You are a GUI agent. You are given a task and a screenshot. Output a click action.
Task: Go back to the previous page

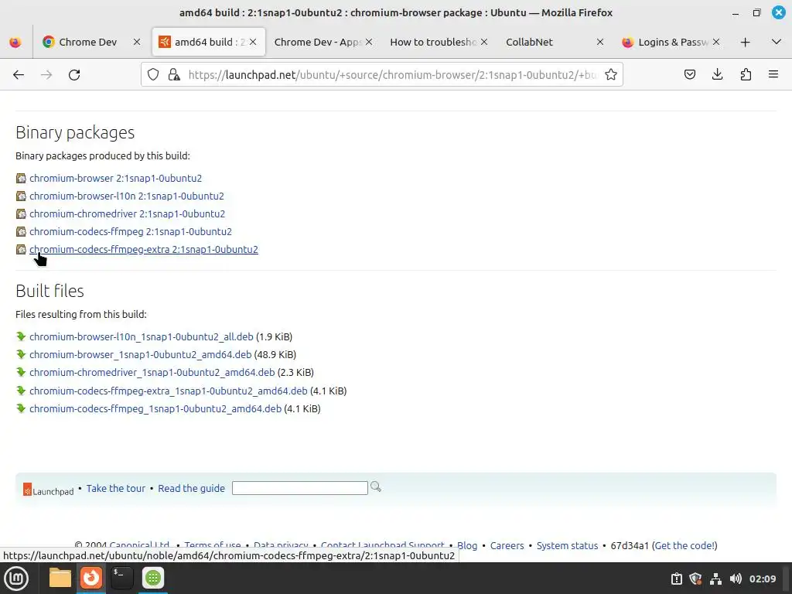pos(19,75)
